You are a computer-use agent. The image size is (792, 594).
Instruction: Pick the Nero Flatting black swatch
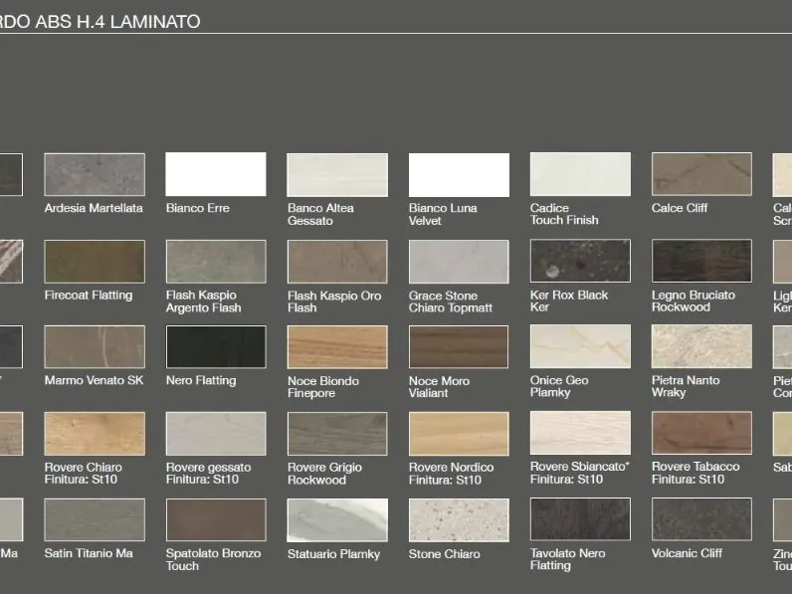click(x=216, y=346)
